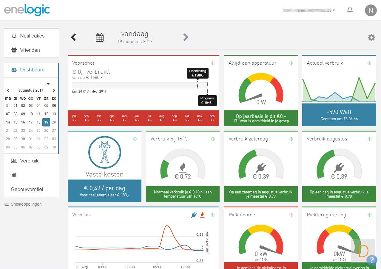Click move handle on Voorschot widget
The width and height of the screenshot is (381, 269).
tap(212, 63)
